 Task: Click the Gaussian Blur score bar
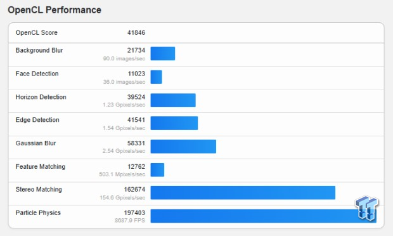point(183,147)
